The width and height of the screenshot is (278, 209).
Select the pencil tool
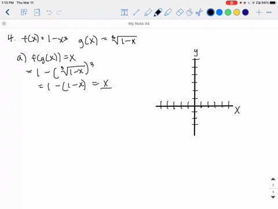(148, 12)
